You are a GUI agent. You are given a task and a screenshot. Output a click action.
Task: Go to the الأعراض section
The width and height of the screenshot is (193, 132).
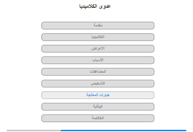click(x=98, y=49)
